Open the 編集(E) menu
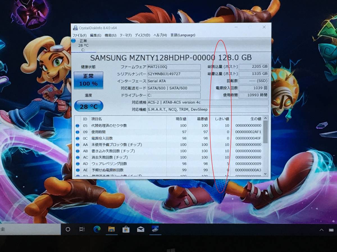337x252 pixels. pos(95,35)
